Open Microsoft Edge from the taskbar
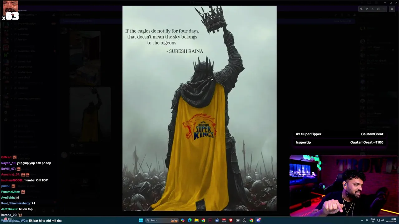The height and width of the screenshot is (224, 399). point(190,220)
